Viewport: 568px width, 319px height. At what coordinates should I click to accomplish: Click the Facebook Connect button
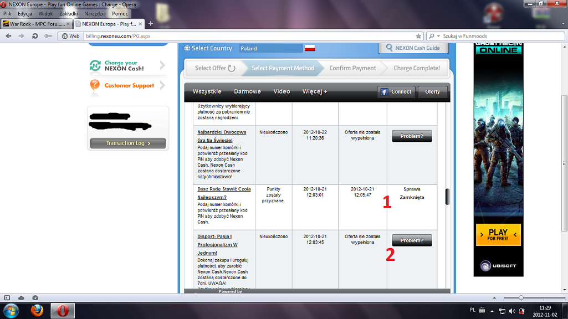(396, 91)
